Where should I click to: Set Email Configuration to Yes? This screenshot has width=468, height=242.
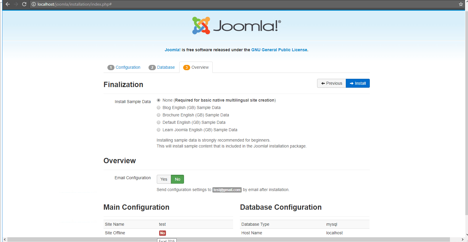(164, 179)
